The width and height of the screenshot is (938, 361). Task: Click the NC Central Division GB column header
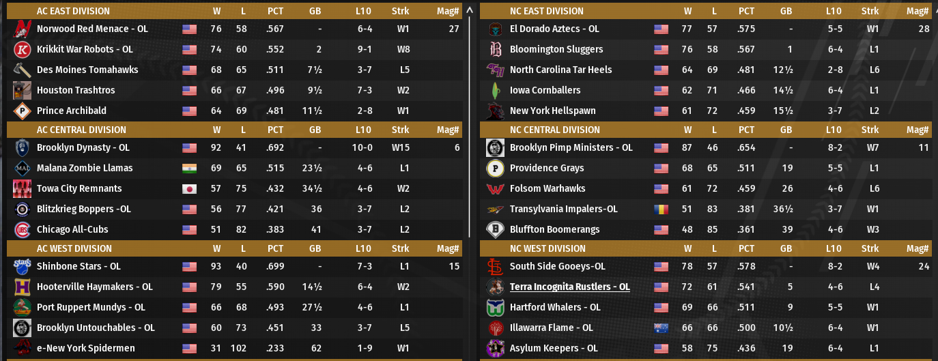pos(786,130)
